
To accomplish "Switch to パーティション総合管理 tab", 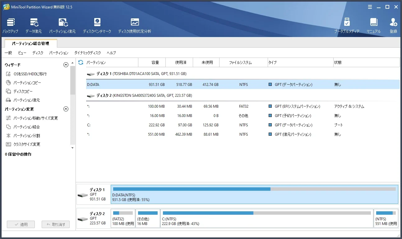I will [31, 44].
